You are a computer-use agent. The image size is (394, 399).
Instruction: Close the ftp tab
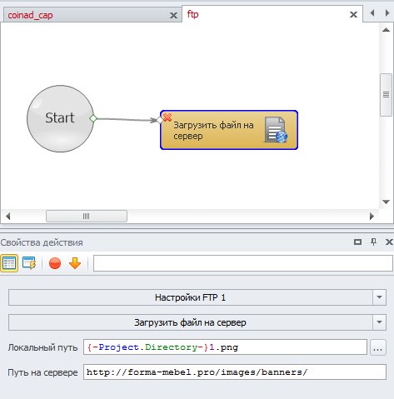353,14
